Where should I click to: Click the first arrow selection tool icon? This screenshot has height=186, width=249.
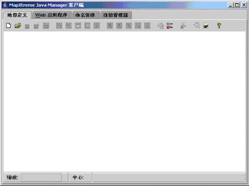click(x=110, y=26)
